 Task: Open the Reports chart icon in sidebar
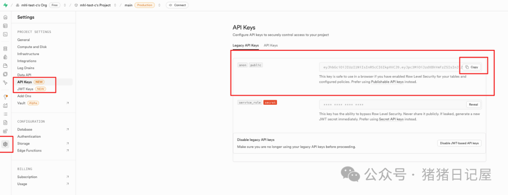pyautogui.click(x=5, y=105)
